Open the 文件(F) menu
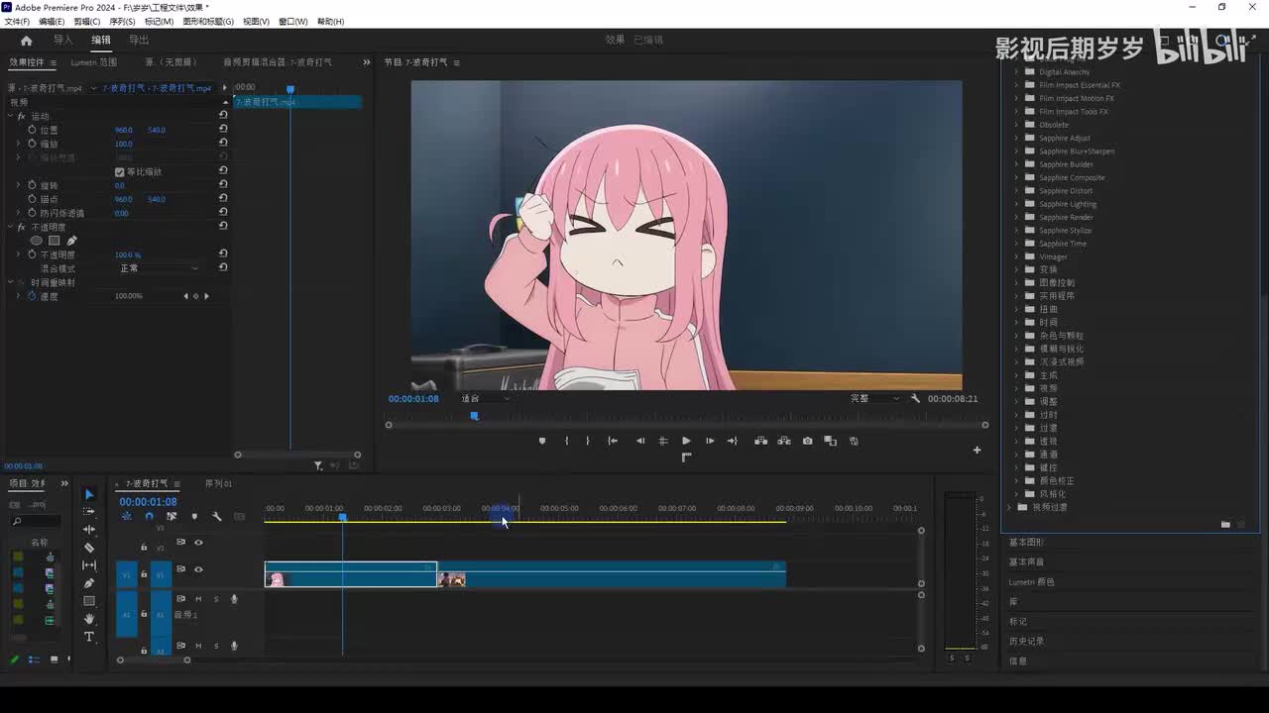The width and height of the screenshot is (1269, 713). 17,21
